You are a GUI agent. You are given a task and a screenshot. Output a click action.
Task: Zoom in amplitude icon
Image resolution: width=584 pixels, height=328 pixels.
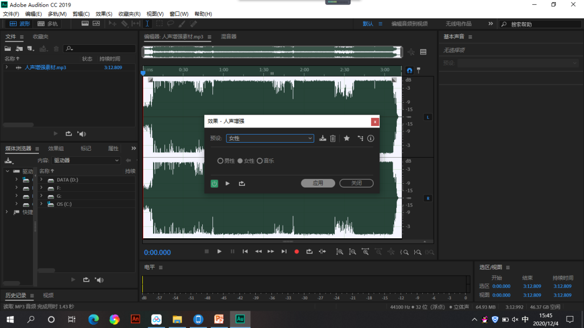pos(340,252)
